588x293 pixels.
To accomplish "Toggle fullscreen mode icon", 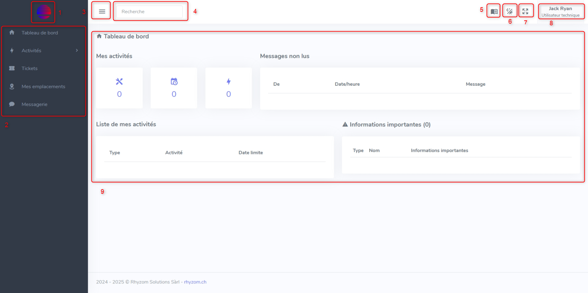I will coord(525,11).
